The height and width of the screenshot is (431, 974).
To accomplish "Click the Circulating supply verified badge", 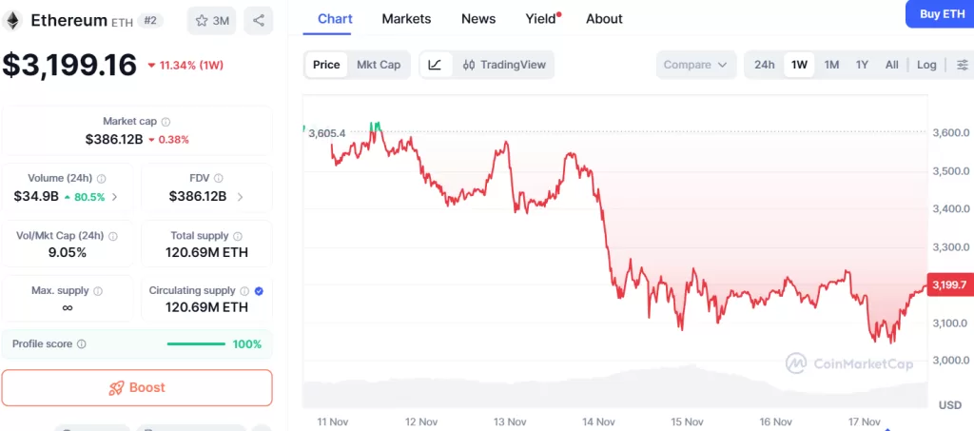I will click(260, 291).
